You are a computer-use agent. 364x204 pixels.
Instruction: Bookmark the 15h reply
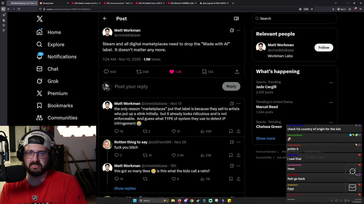click(231, 179)
